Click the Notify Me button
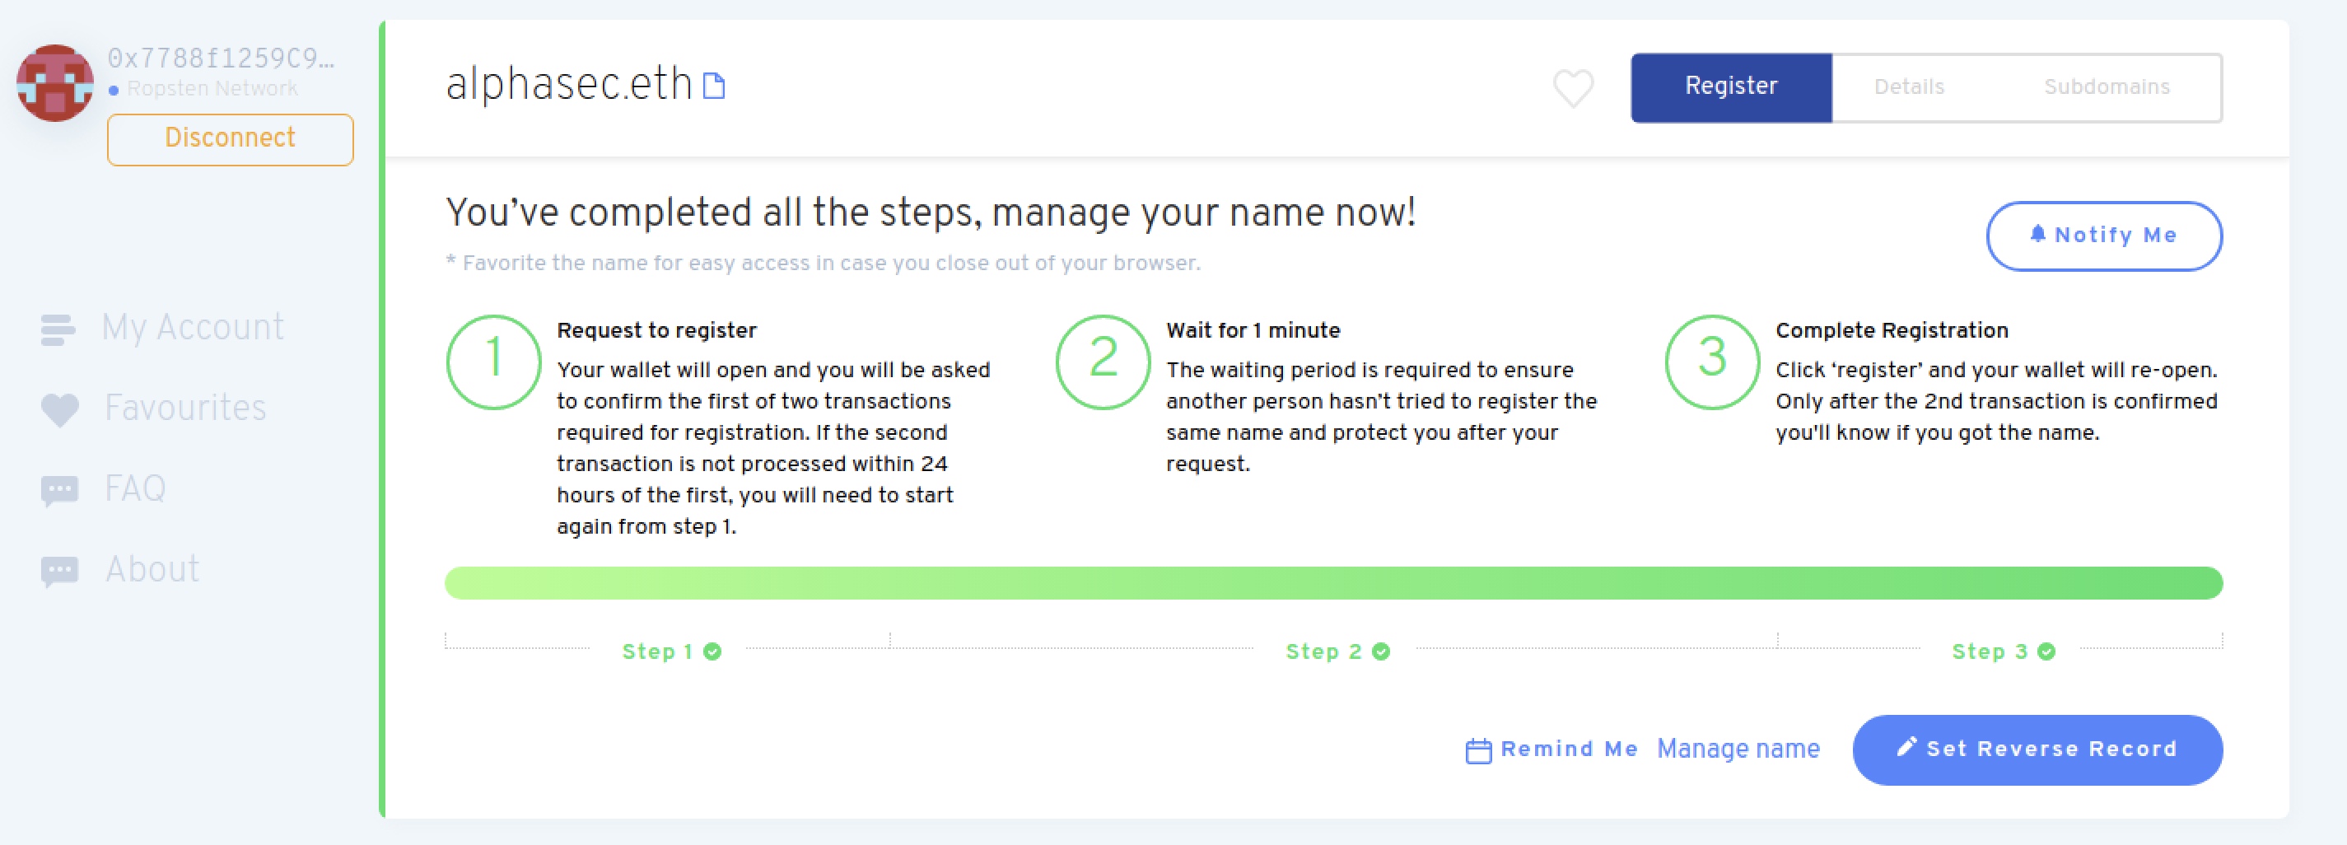 pyautogui.click(x=2104, y=236)
